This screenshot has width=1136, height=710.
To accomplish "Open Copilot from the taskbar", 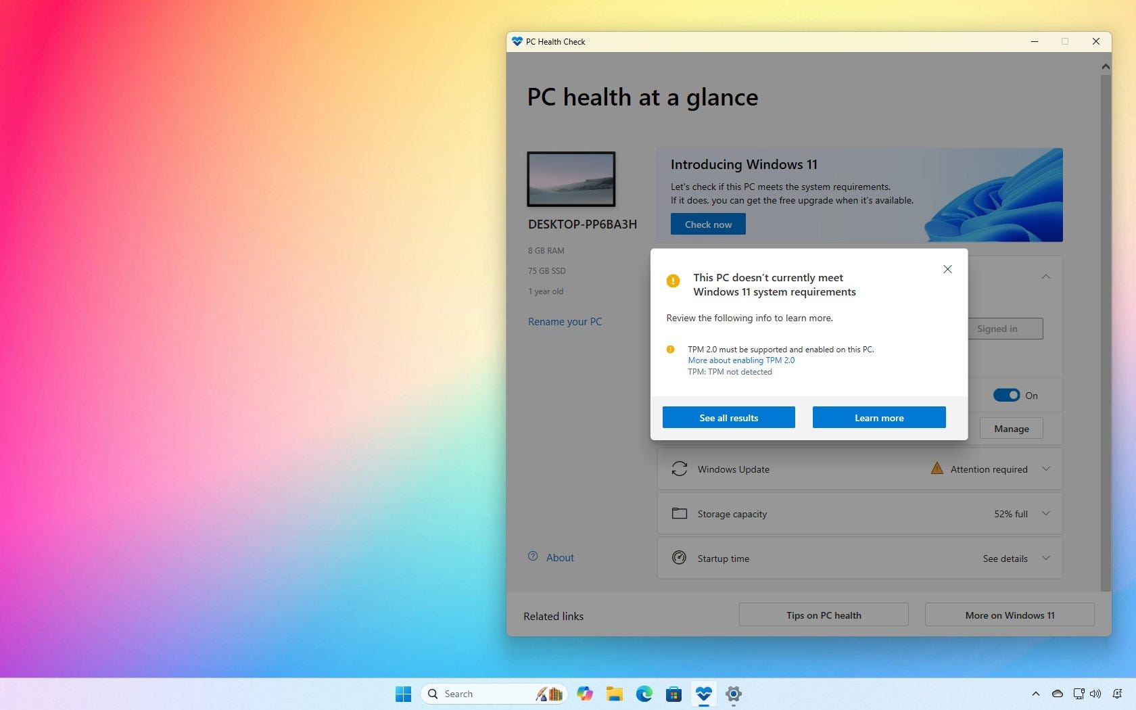I will pyautogui.click(x=585, y=694).
